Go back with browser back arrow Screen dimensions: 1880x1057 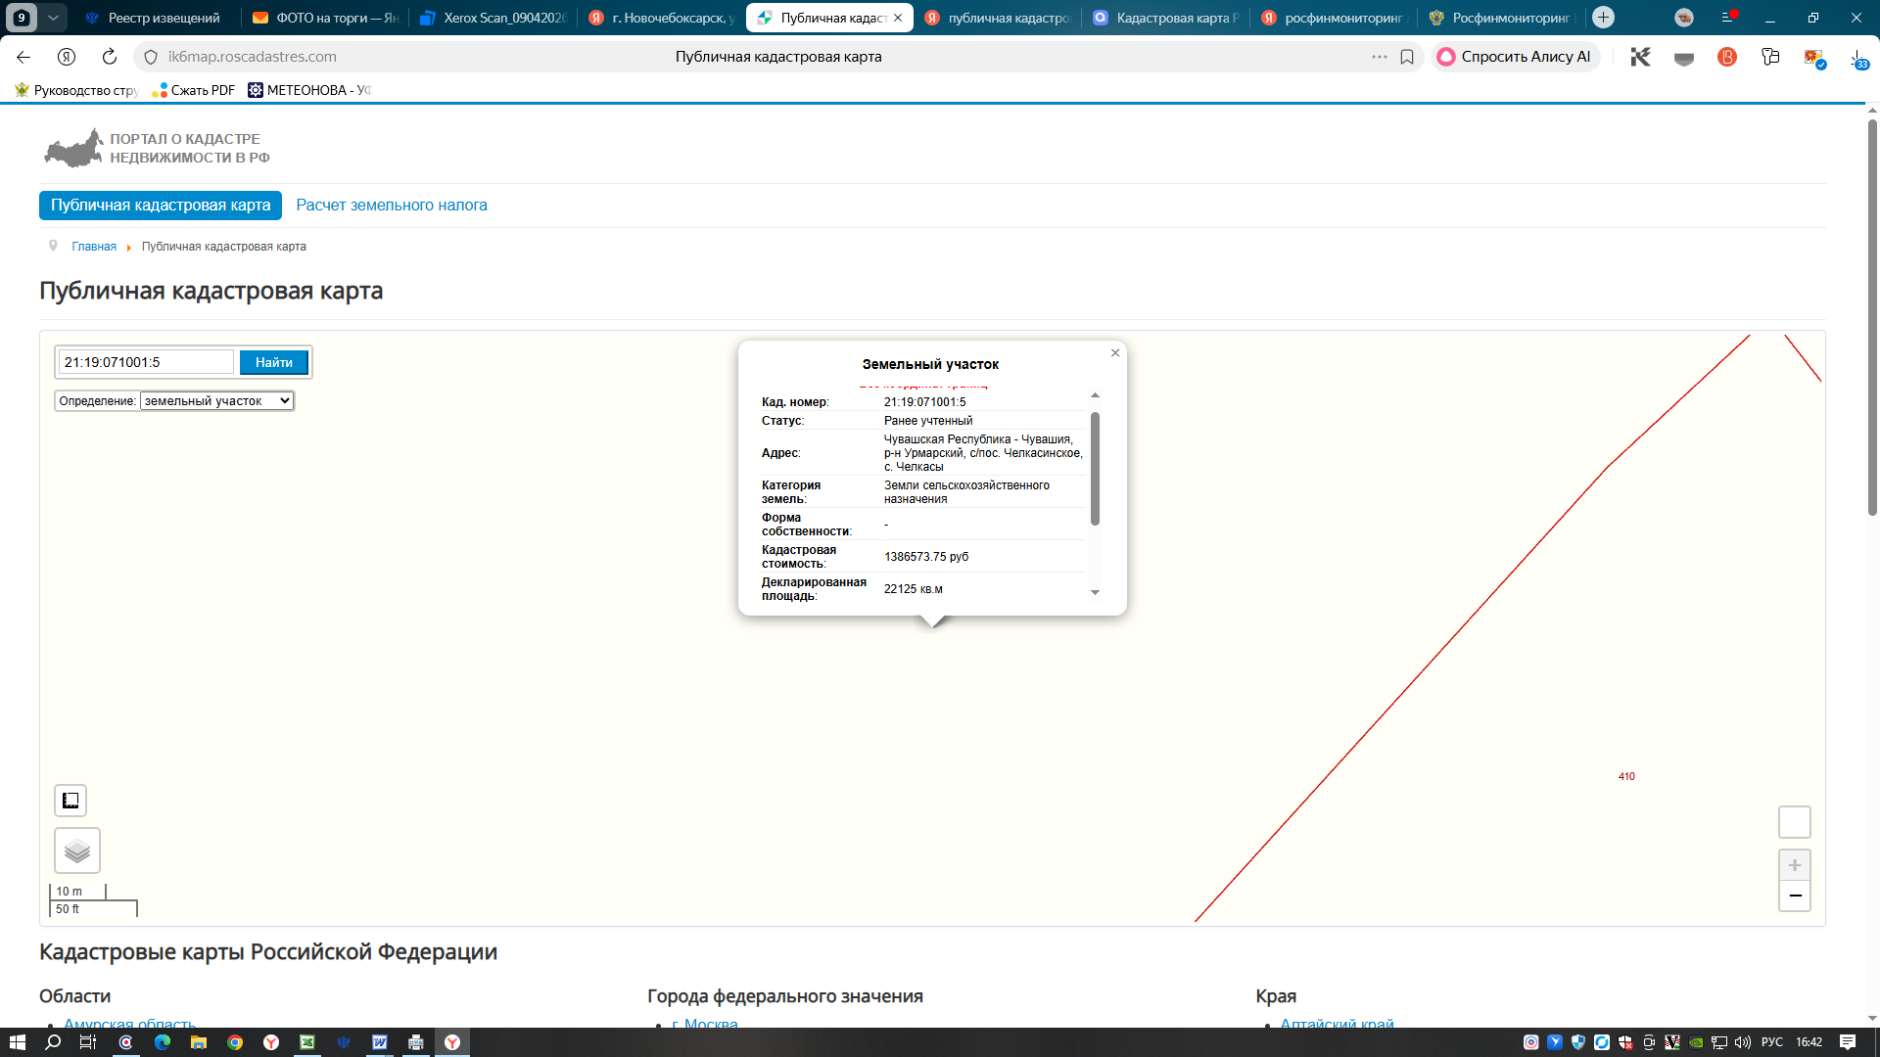pyautogui.click(x=23, y=57)
